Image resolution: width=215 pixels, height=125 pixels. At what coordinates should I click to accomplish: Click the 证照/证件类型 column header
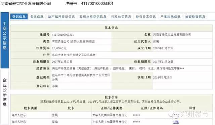coord(111,108)
